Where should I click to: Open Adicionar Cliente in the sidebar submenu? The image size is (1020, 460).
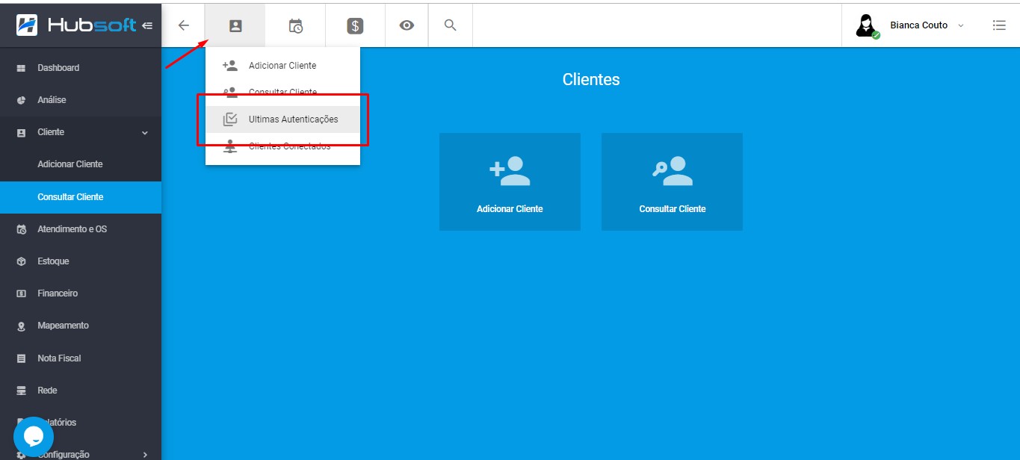81,164
